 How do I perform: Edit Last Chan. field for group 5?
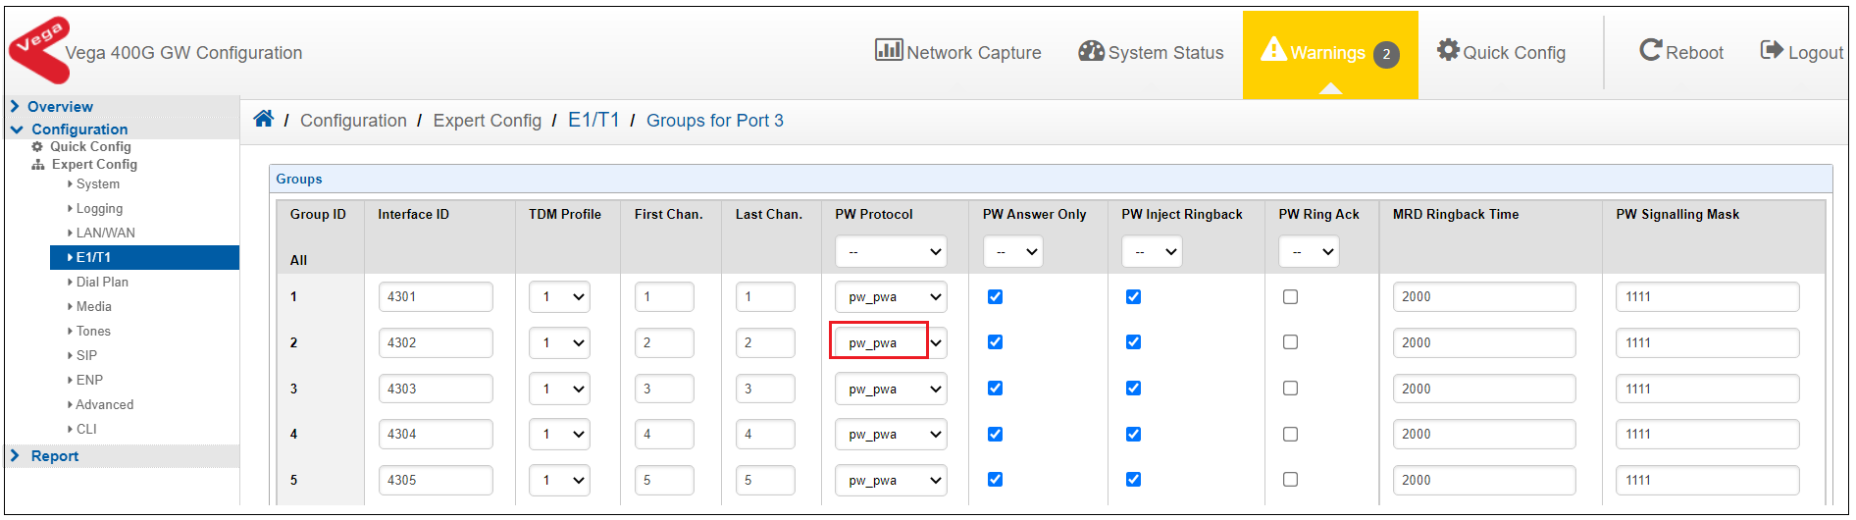(x=765, y=480)
